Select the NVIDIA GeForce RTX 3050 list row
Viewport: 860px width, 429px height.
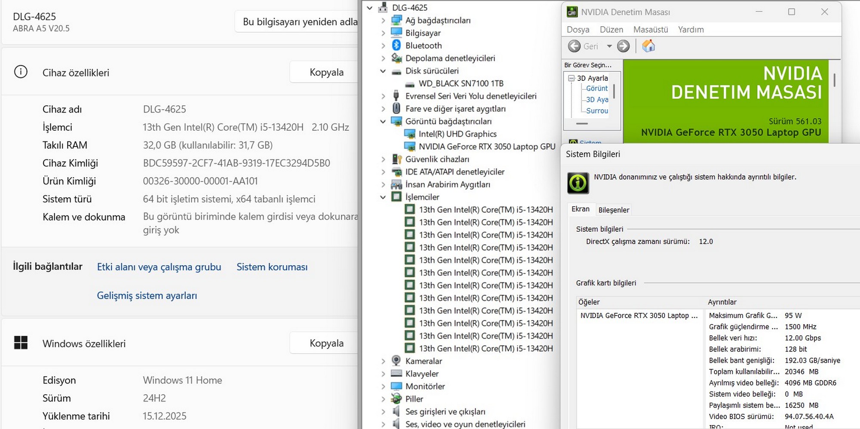coord(639,316)
